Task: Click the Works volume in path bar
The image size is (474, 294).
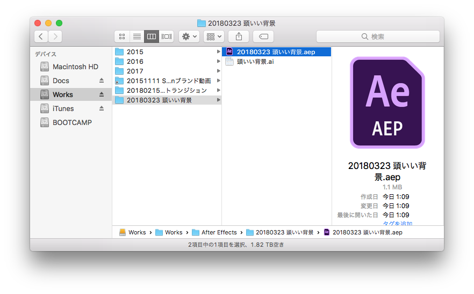Action: coord(132,232)
